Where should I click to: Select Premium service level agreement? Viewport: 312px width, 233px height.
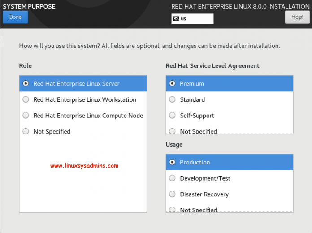point(230,84)
